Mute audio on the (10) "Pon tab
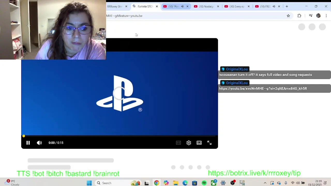 (182, 6)
